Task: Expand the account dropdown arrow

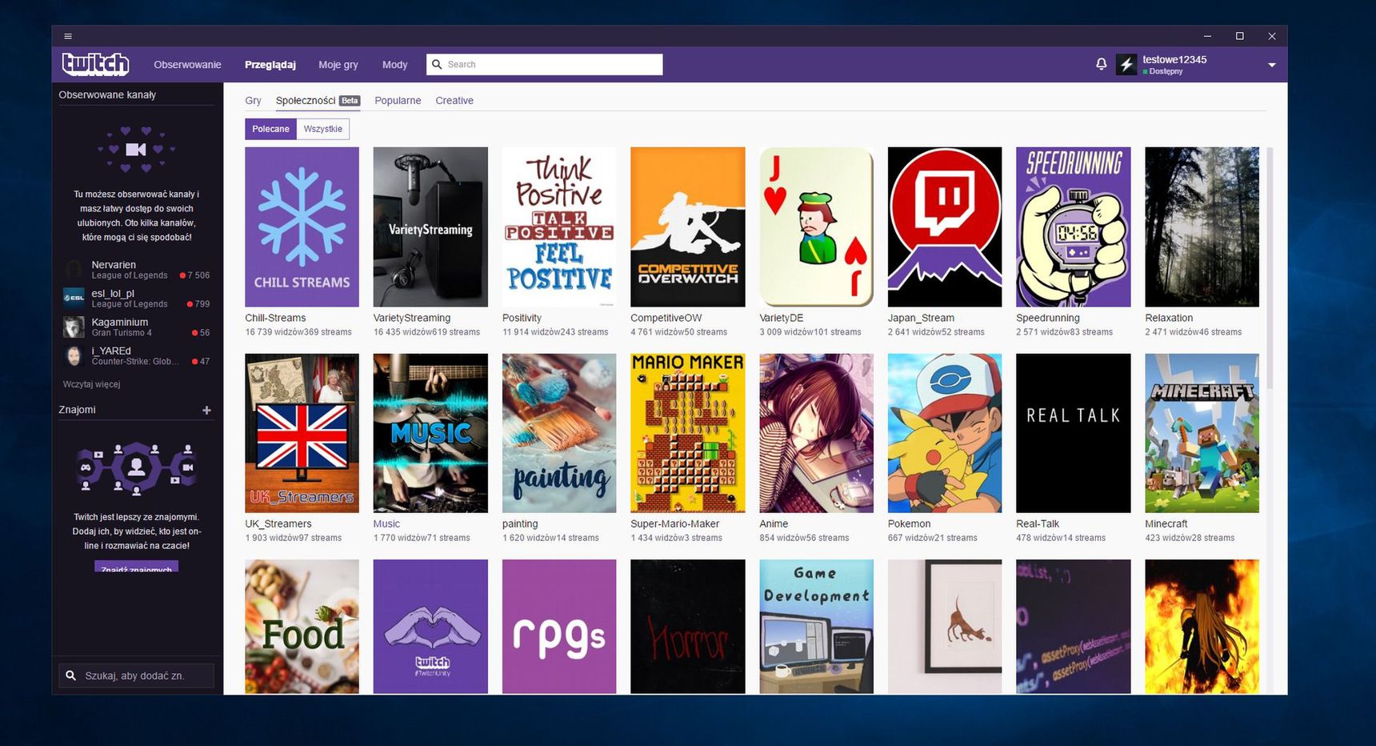Action: pos(1271,65)
